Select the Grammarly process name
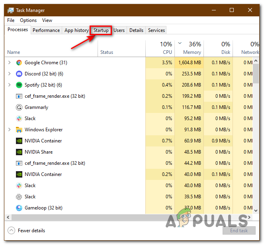The image size is (264, 245). [x=37, y=107]
